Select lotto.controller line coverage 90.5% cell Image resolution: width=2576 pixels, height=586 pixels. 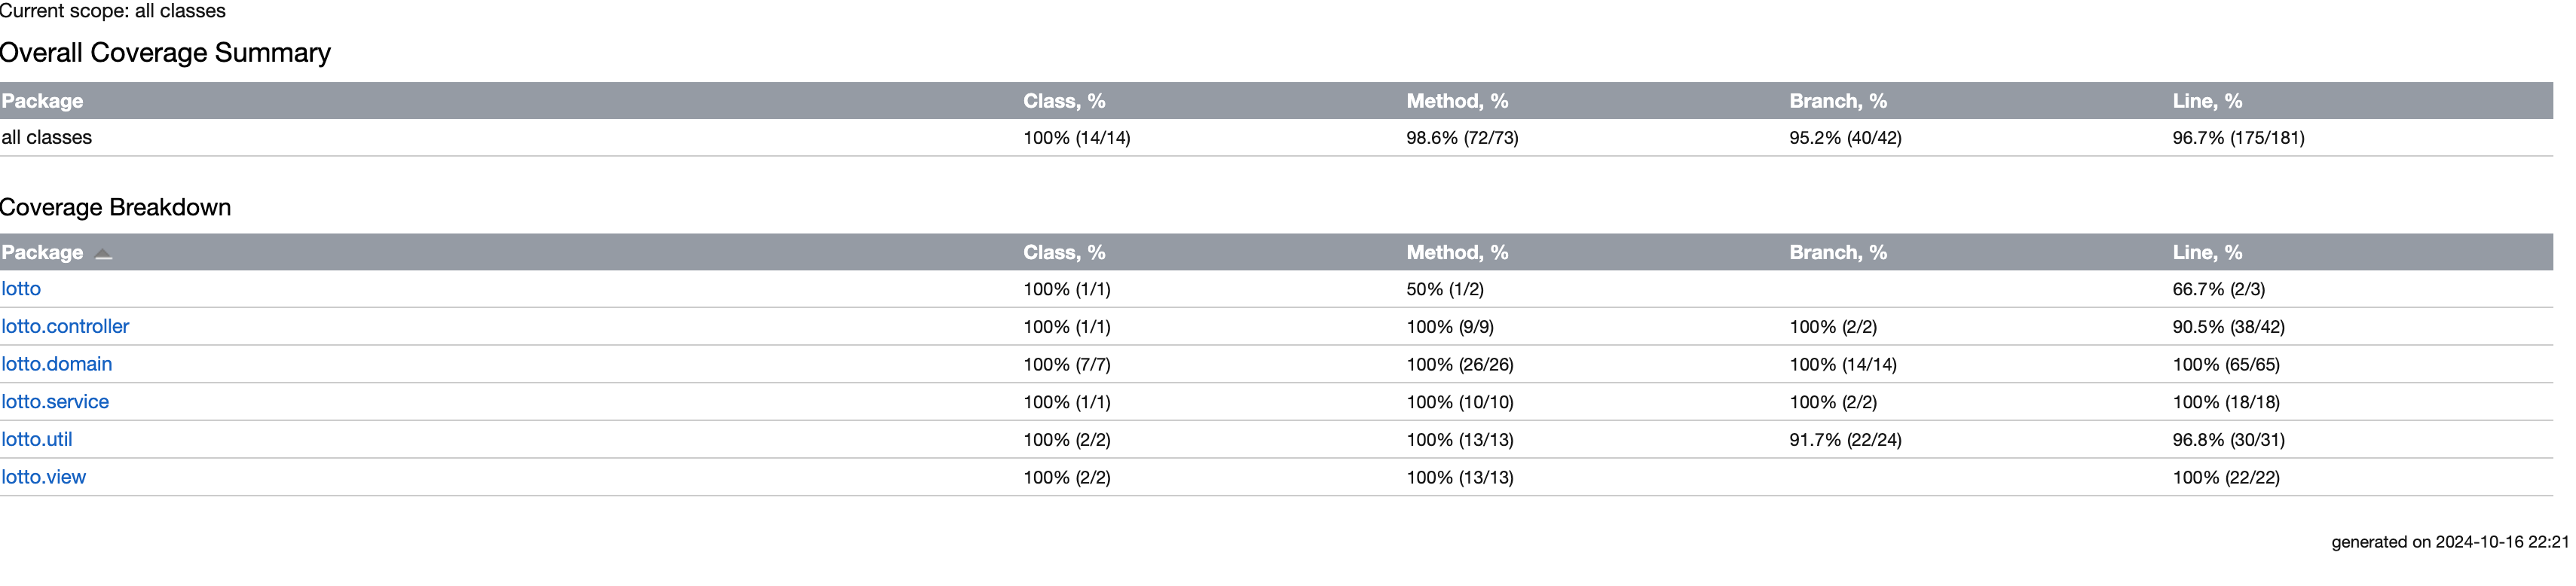pyautogui.click(x=2228, y=327)
